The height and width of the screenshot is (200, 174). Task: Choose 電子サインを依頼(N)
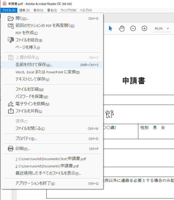[x=52, y=104]
